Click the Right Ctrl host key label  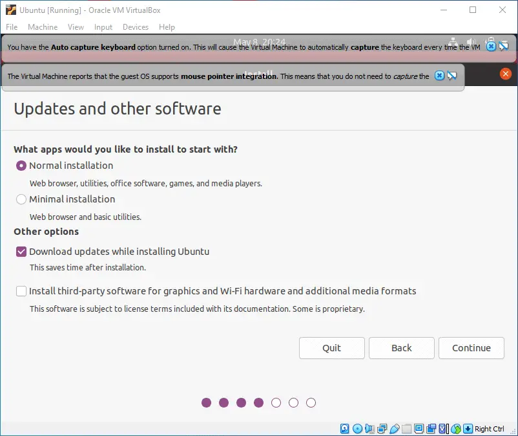pyautogui.click(x=490, y=429)
